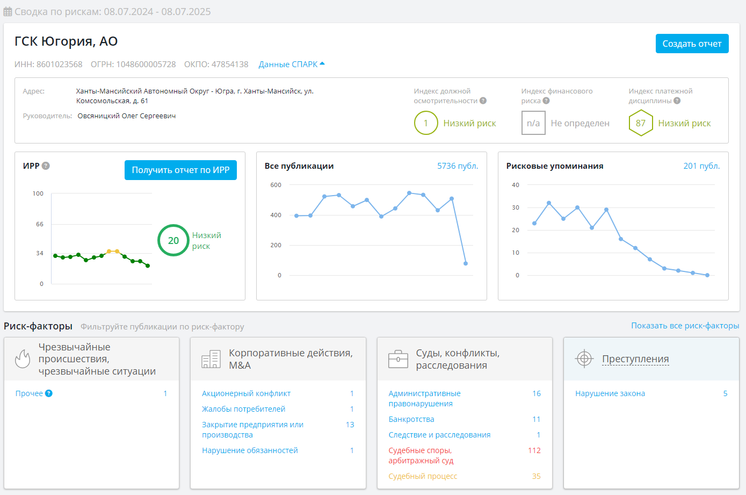Click the last green point of ИРР chart
The image size is (746, 495).
[x=148, y=266]
